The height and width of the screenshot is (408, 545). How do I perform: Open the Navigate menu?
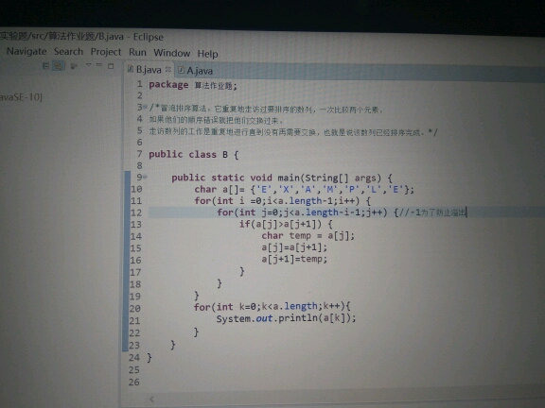[x=26, y=51]
